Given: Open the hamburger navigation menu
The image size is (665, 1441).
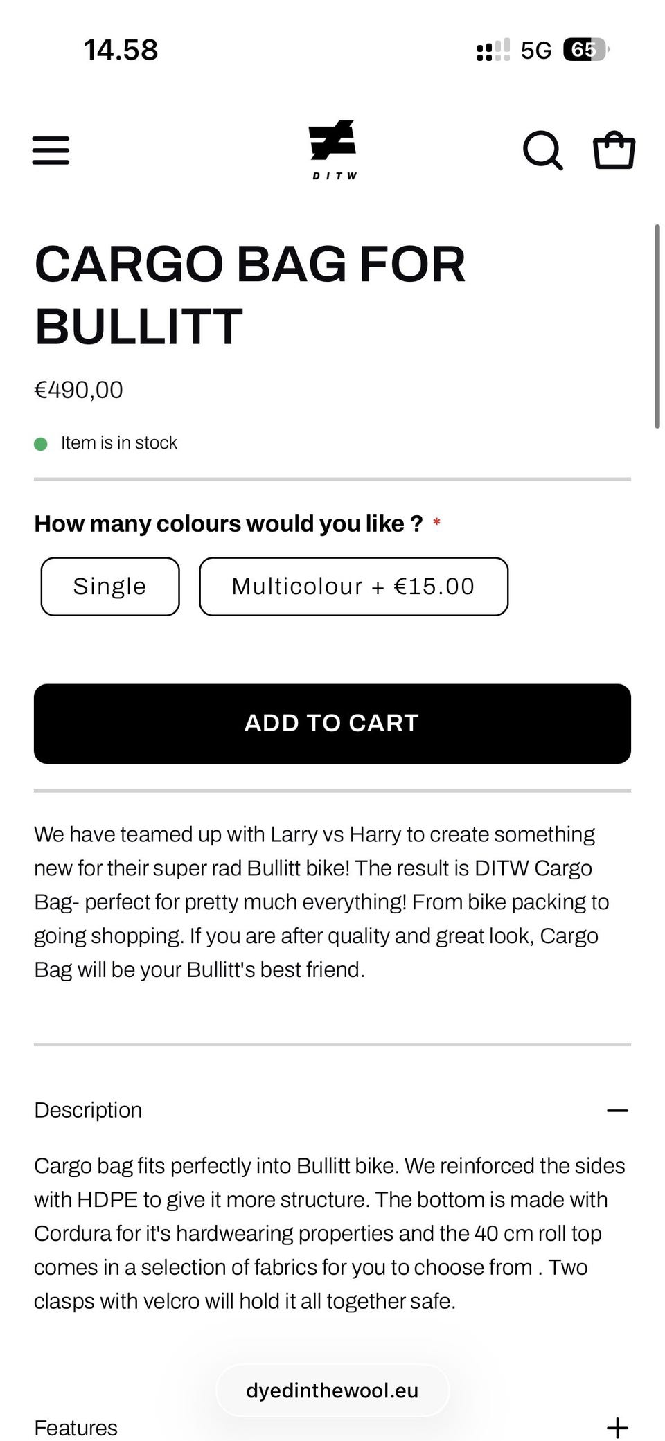Looking at the screenshot, I should click(51, 150).
